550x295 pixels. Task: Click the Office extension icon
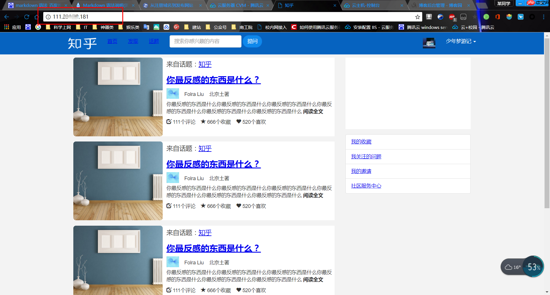[498, 17]
